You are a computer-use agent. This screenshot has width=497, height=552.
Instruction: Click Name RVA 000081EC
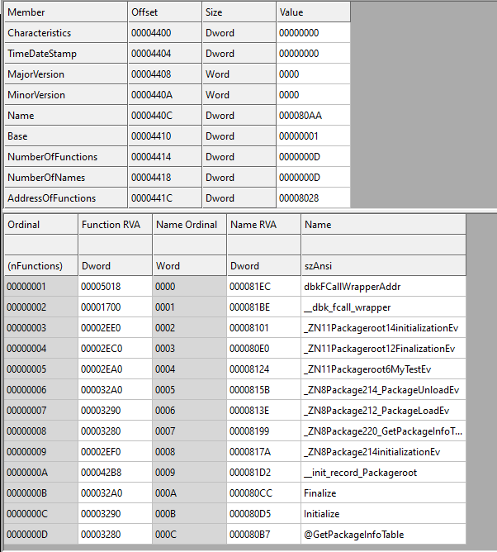[264, 287]
